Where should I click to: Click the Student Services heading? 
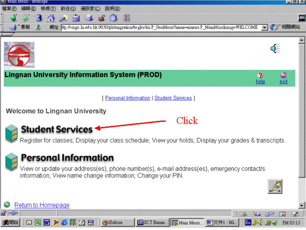(56, 129)
